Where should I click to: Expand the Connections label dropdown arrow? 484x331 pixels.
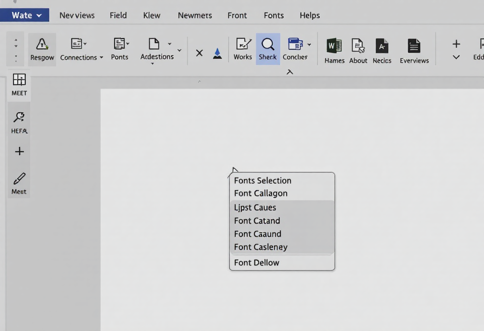point(101,58)
